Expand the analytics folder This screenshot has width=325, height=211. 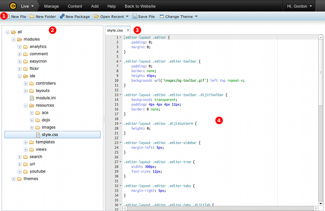[19, 47]
